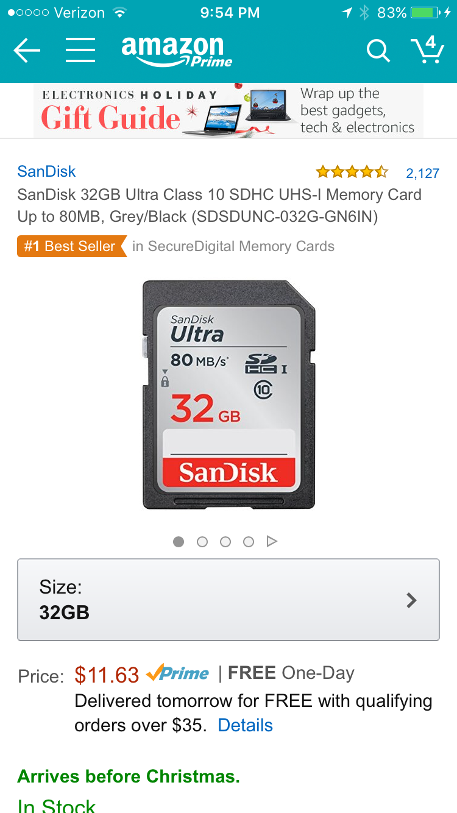Expand size options via chevron arrow
This screenshot has width=457, height=813.
pos(412,600)
